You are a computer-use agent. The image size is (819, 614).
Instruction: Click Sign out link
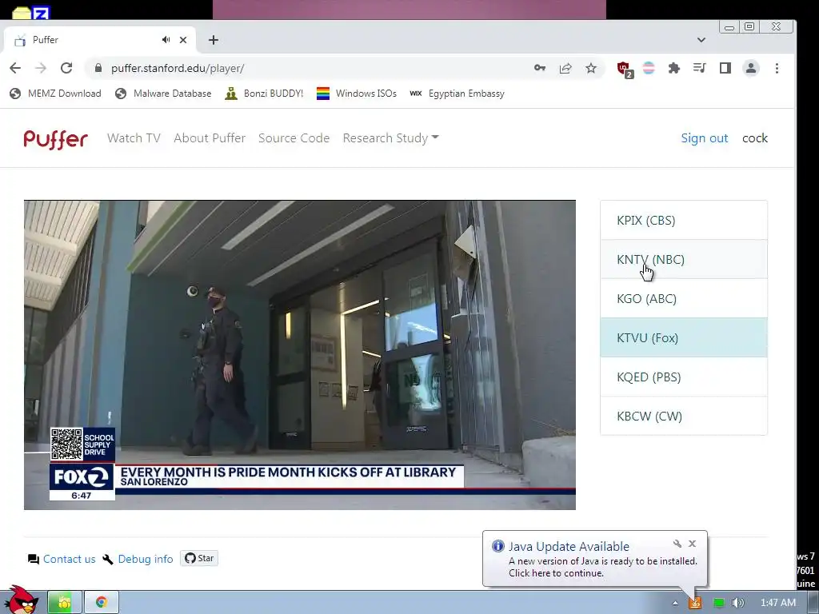pos(704,138)
